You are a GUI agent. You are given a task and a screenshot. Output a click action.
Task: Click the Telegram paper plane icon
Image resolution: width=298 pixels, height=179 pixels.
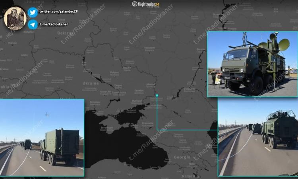click(x=33, y=24)
